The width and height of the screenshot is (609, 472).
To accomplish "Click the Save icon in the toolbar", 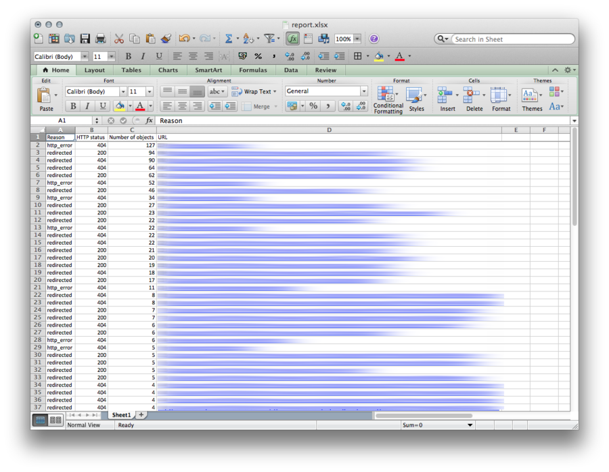I will (85, 39).
